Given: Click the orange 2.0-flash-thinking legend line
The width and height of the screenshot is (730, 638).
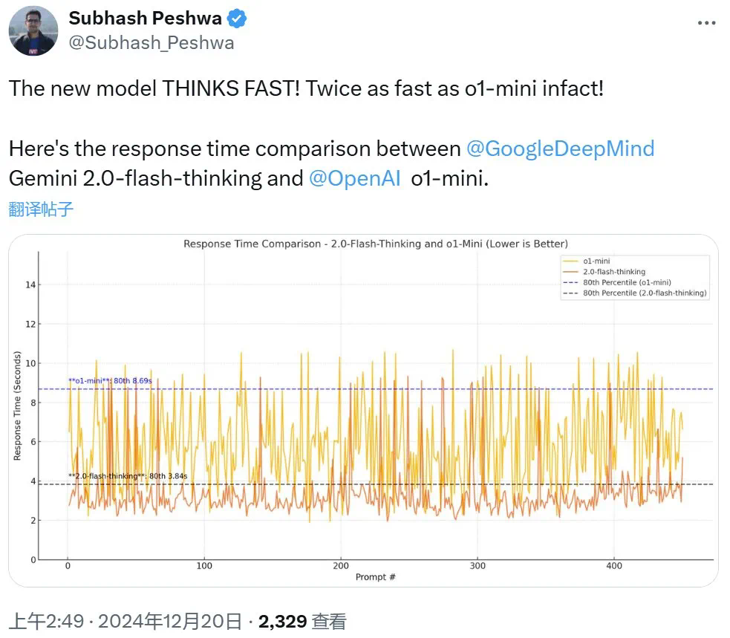Looking at the screenshot, I should (x=570, y=272).
